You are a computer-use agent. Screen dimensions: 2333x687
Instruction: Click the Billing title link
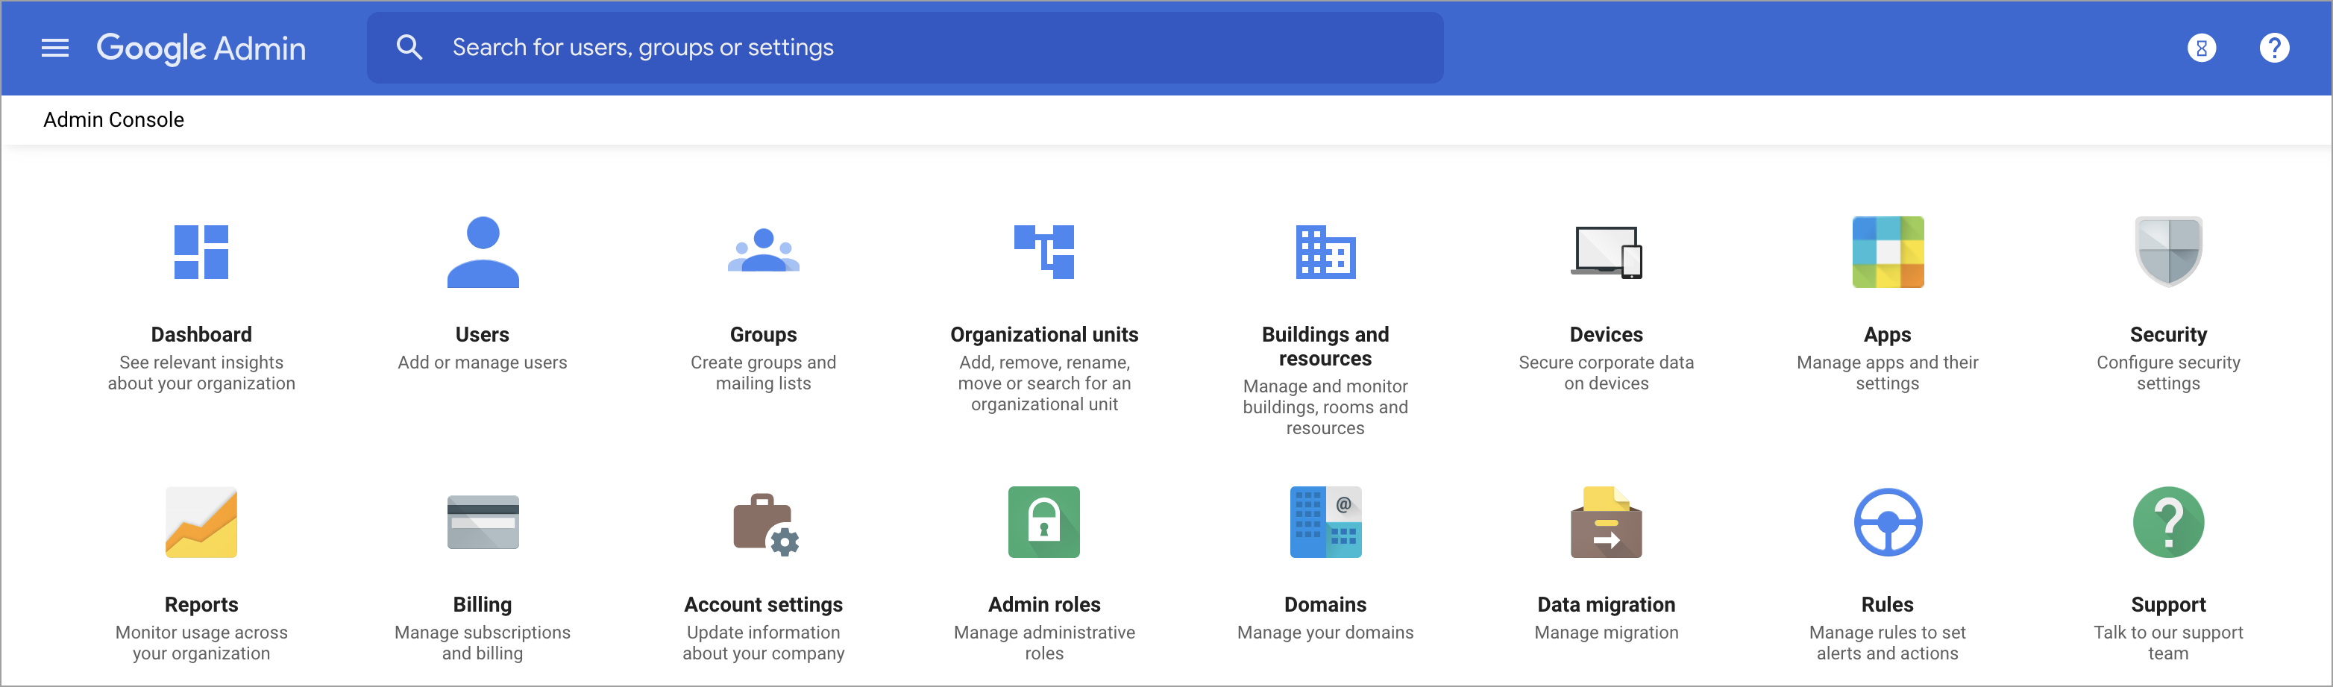click(x=483, y=604)
